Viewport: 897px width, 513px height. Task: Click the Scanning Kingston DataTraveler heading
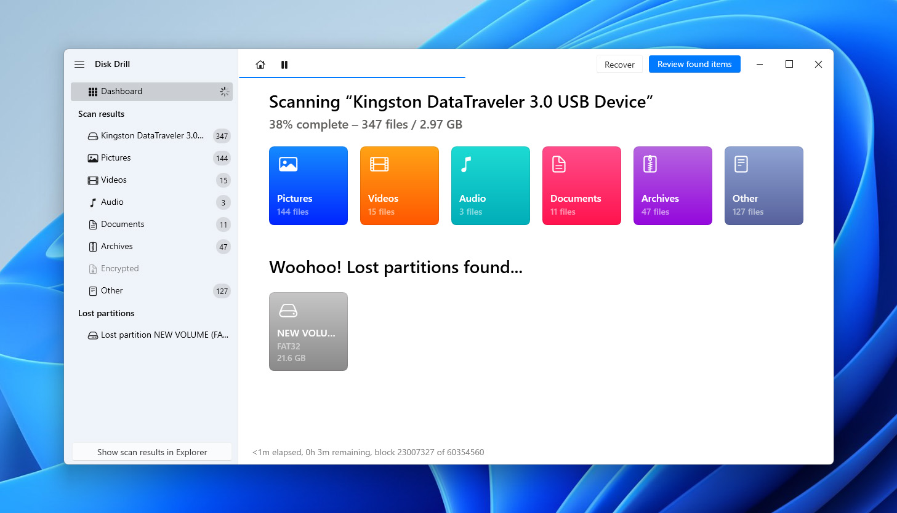pos(461,101)
